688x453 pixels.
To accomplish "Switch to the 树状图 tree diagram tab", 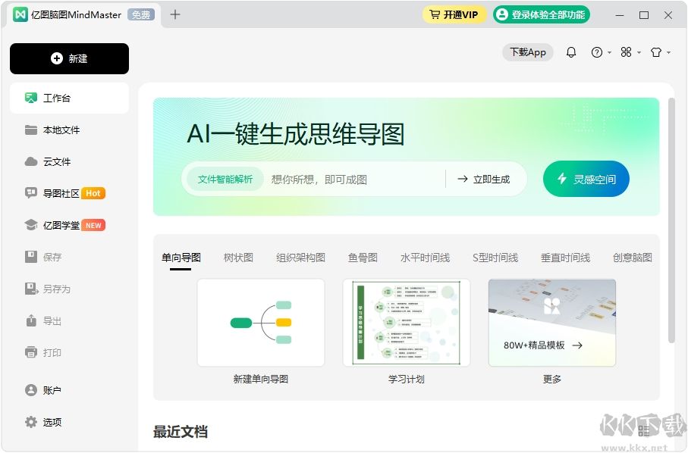I will tap(237, 257).
